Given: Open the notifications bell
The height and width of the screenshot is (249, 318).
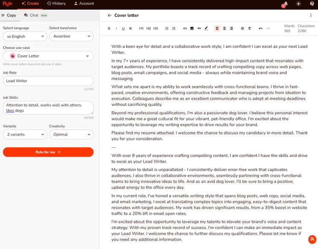Looking at the screenshot, I should tap(286, 4).
